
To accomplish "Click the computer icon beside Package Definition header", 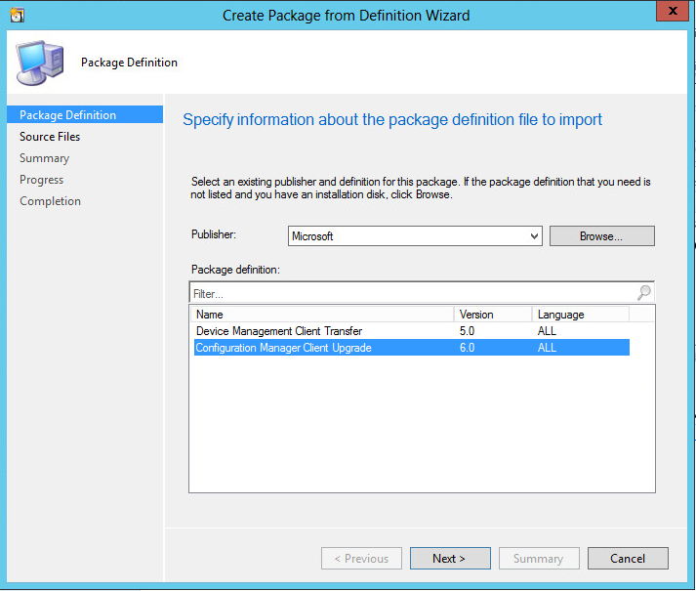I will (x=40, y=63).
